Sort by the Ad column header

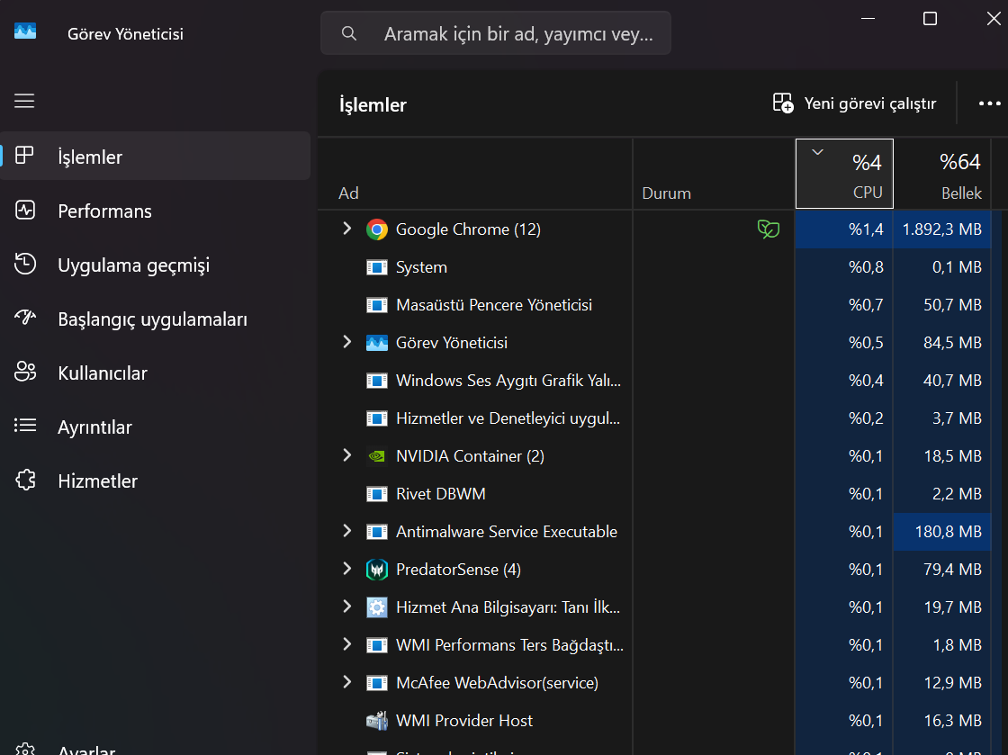point(475,175)
